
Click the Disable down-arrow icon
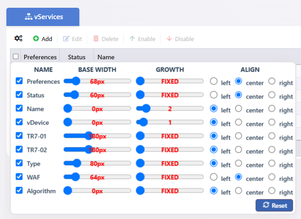pyautogui.click(x=169, y=39)
